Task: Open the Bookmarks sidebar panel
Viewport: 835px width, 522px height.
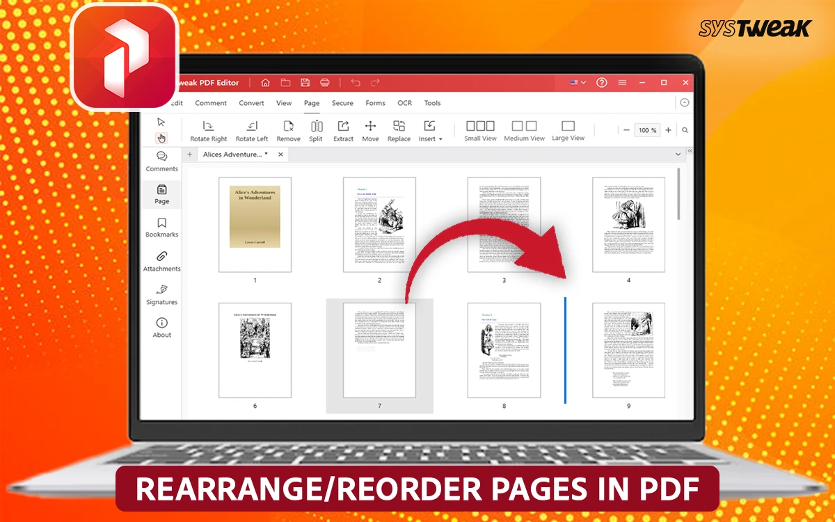Action: (161, 227)
